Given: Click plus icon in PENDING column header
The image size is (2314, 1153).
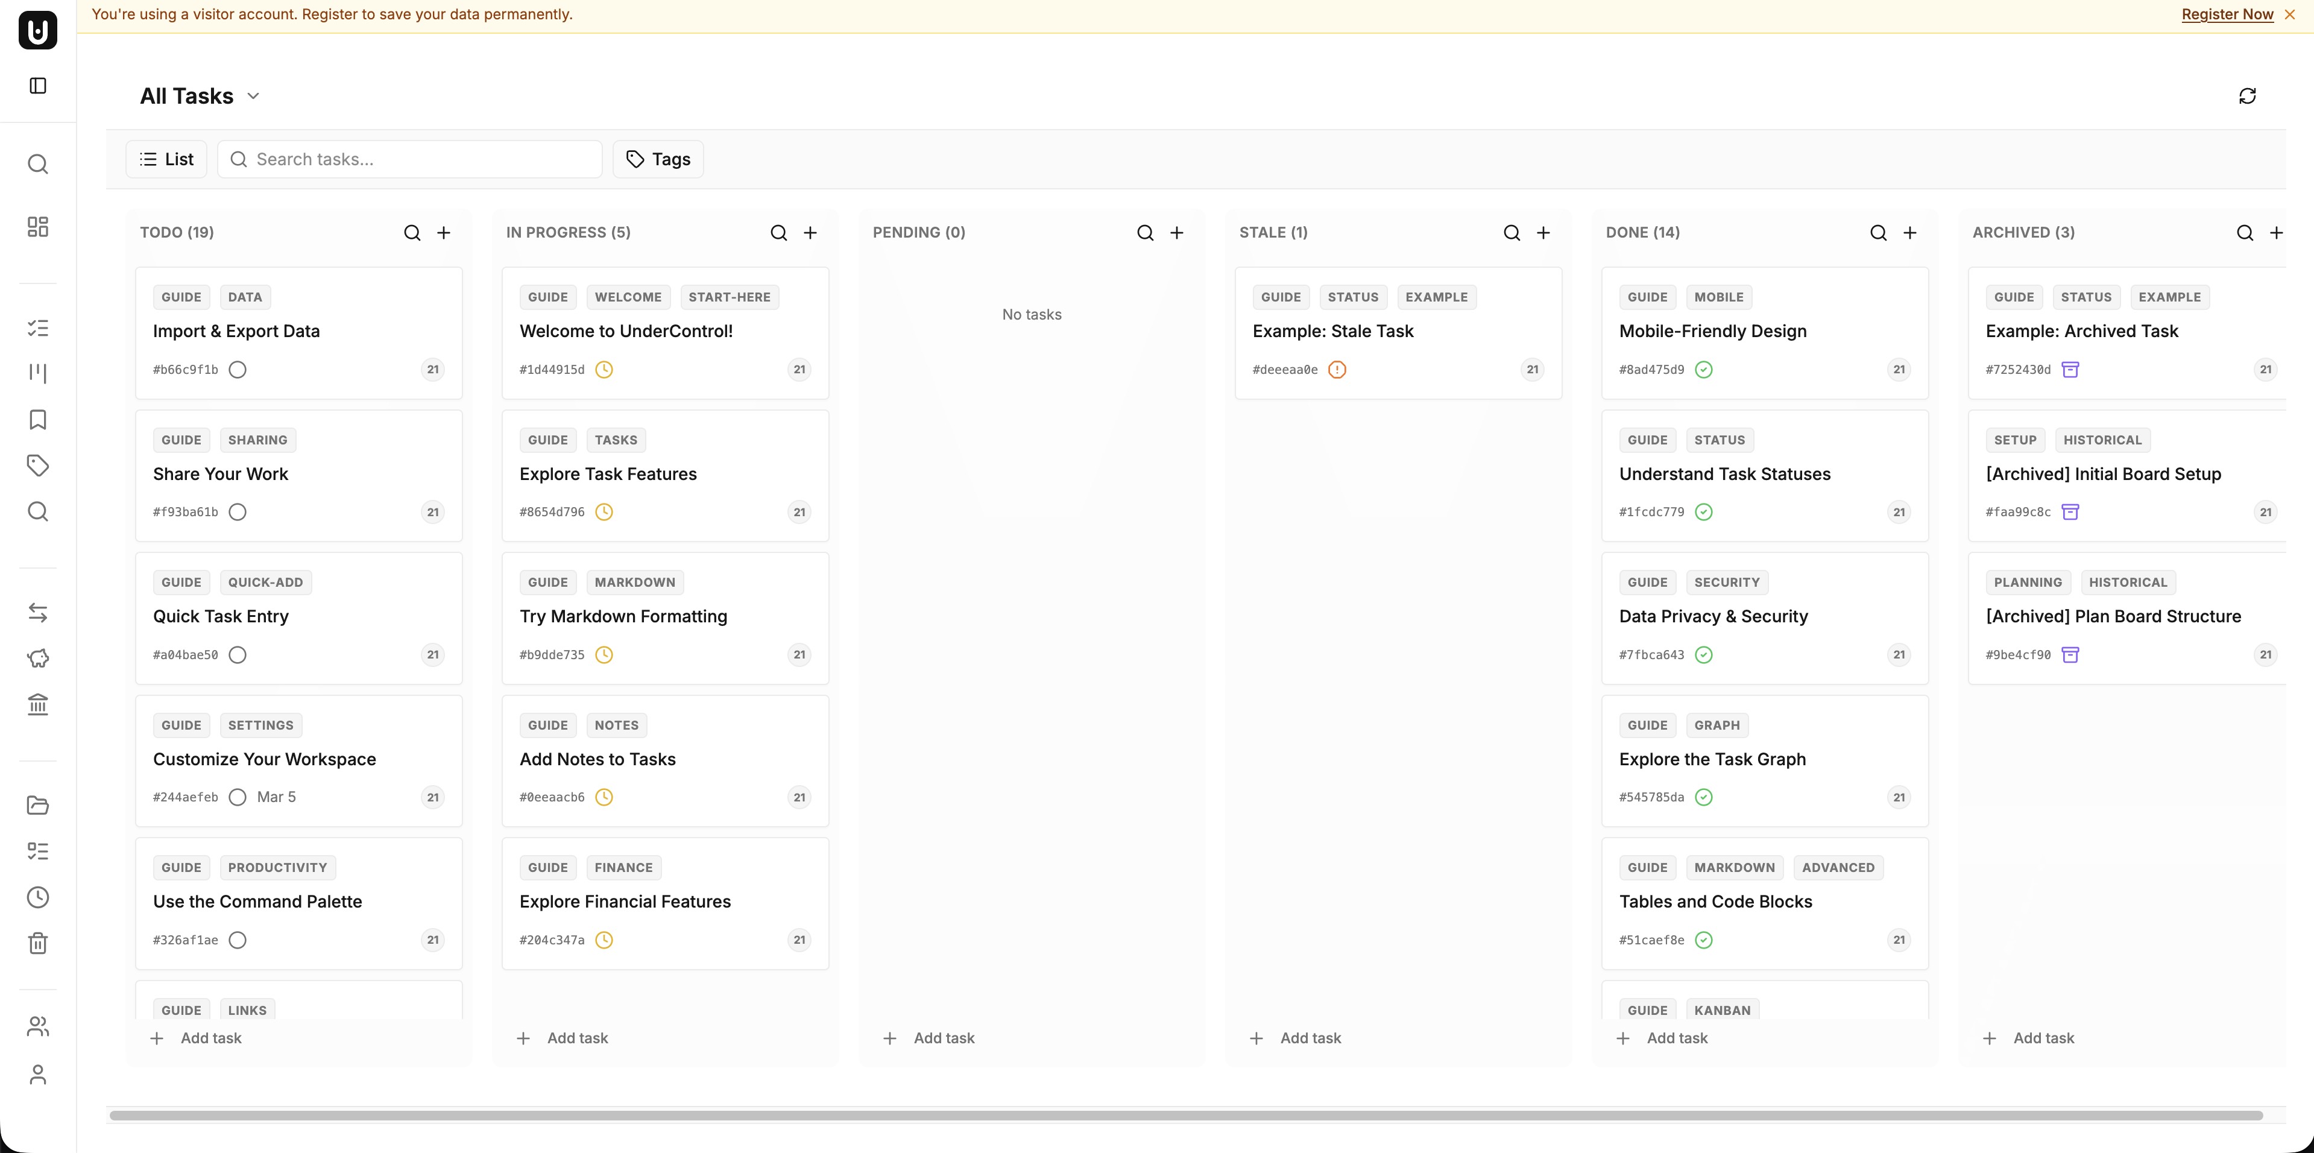Looking at the screenshot, I should (1177, 233).
